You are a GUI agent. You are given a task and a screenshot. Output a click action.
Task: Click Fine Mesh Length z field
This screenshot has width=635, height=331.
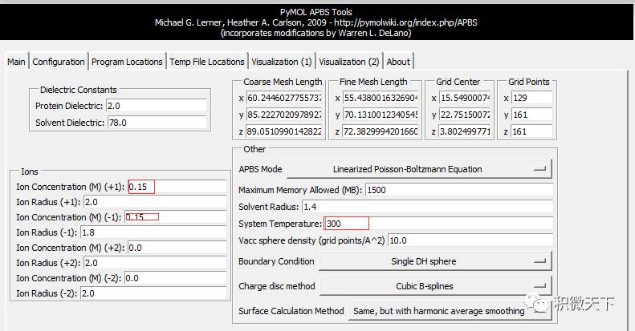point(381,131)
